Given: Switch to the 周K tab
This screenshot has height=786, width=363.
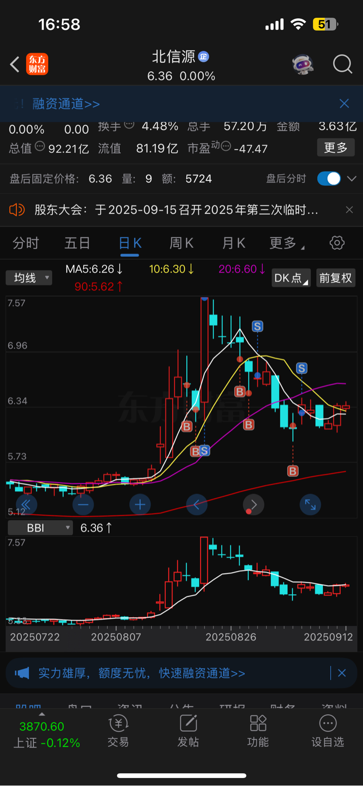Looking at the screenshot, I should (x=181, y=243).
